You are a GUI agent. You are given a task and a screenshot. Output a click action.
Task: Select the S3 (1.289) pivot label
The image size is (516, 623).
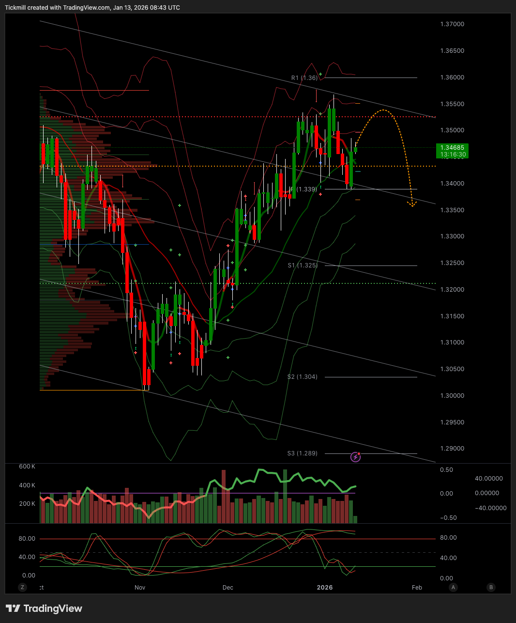click(x=303, y=453)
